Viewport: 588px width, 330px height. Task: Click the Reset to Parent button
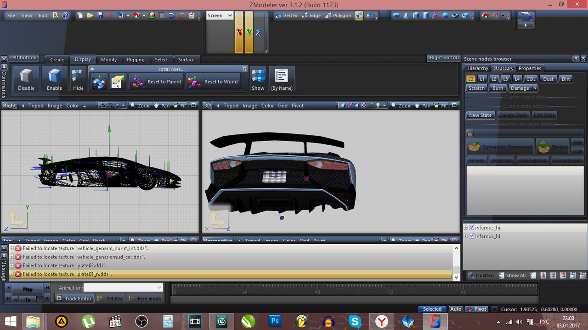[157, 82]
